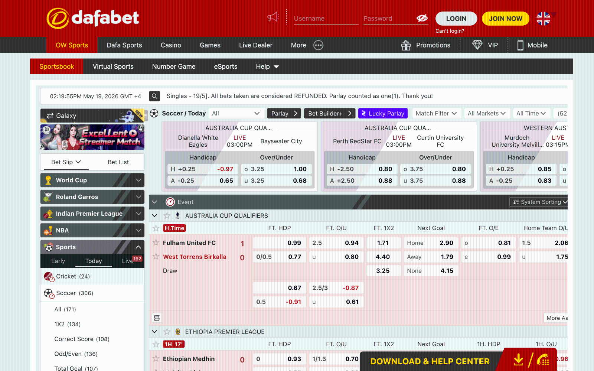Click the JOIN NOW button
This screenshot has height=371, width=594.
point(506,19)
